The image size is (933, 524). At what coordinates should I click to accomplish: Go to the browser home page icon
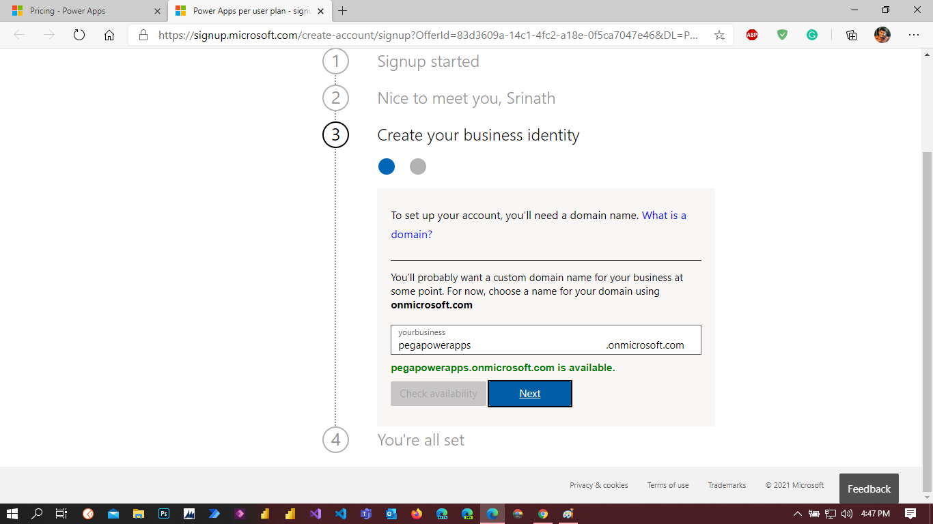pos(109,35)
